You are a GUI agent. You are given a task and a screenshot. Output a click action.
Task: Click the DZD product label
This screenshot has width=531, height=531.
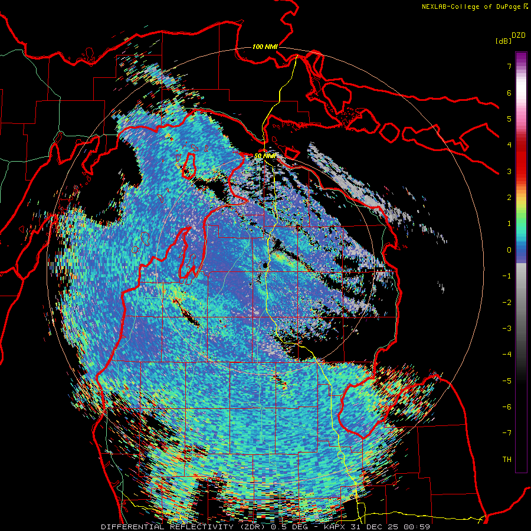519,35
